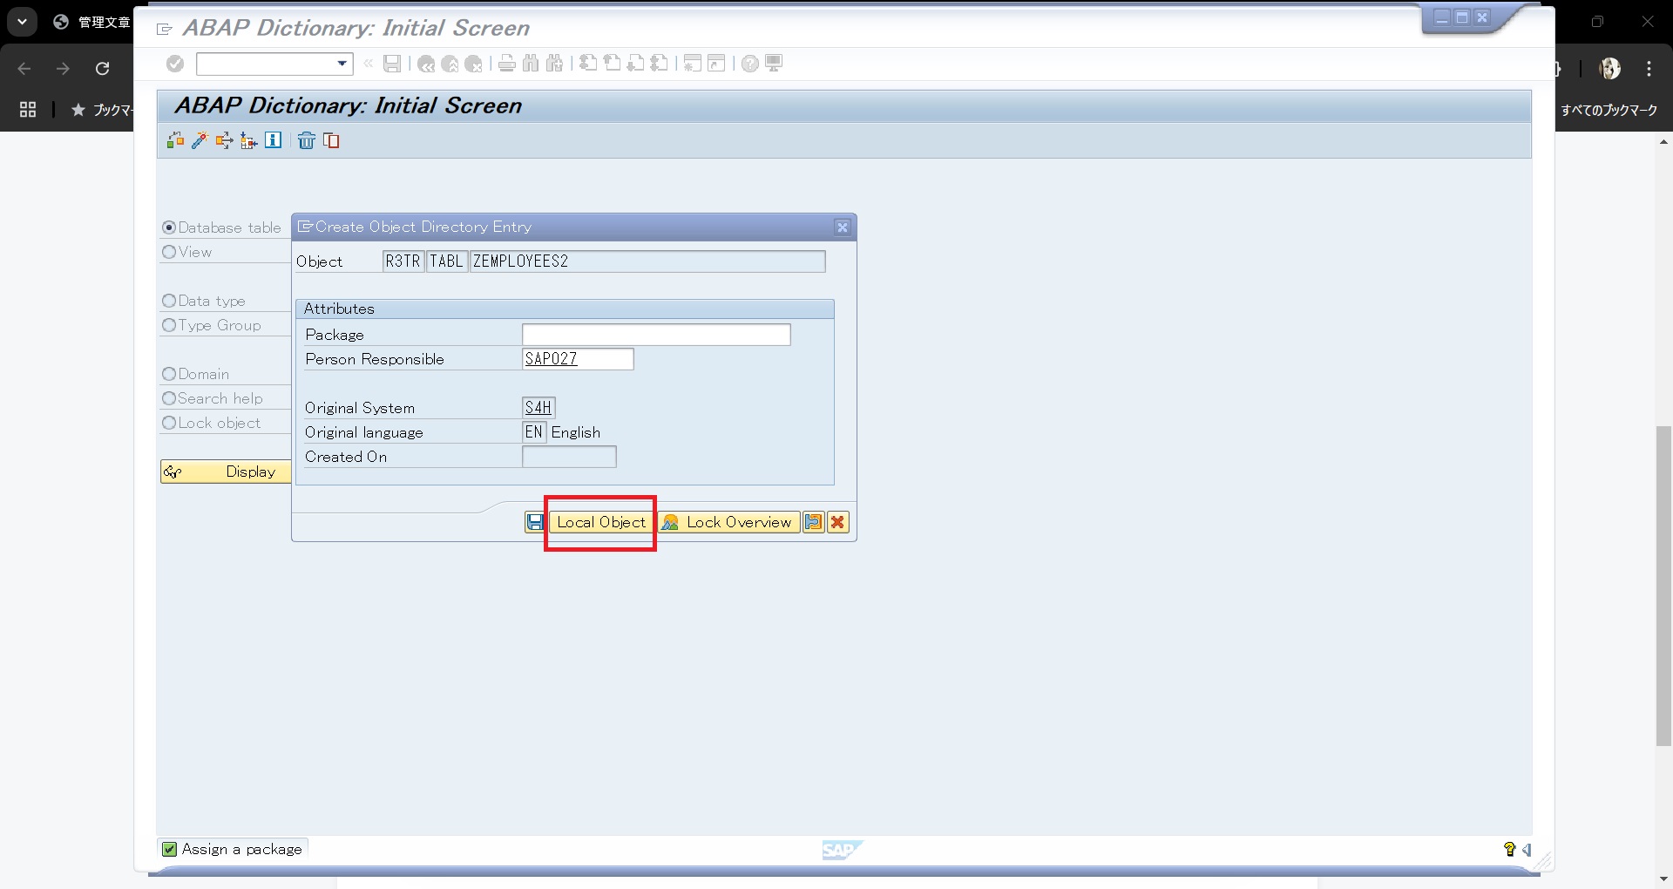Screen dimensions: 1673x889
Task: Click the Print icon
Action: (x=507, y=64)
